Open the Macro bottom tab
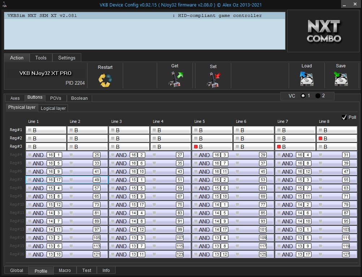The image size is (362, 277). coord(65,270)
